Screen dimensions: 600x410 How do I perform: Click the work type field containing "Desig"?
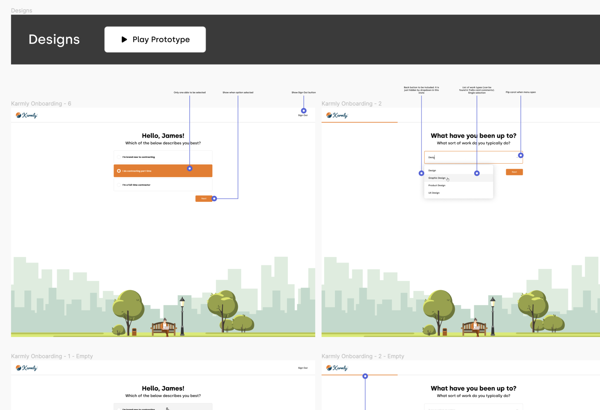pyautogui.click(x=473, y=157)
